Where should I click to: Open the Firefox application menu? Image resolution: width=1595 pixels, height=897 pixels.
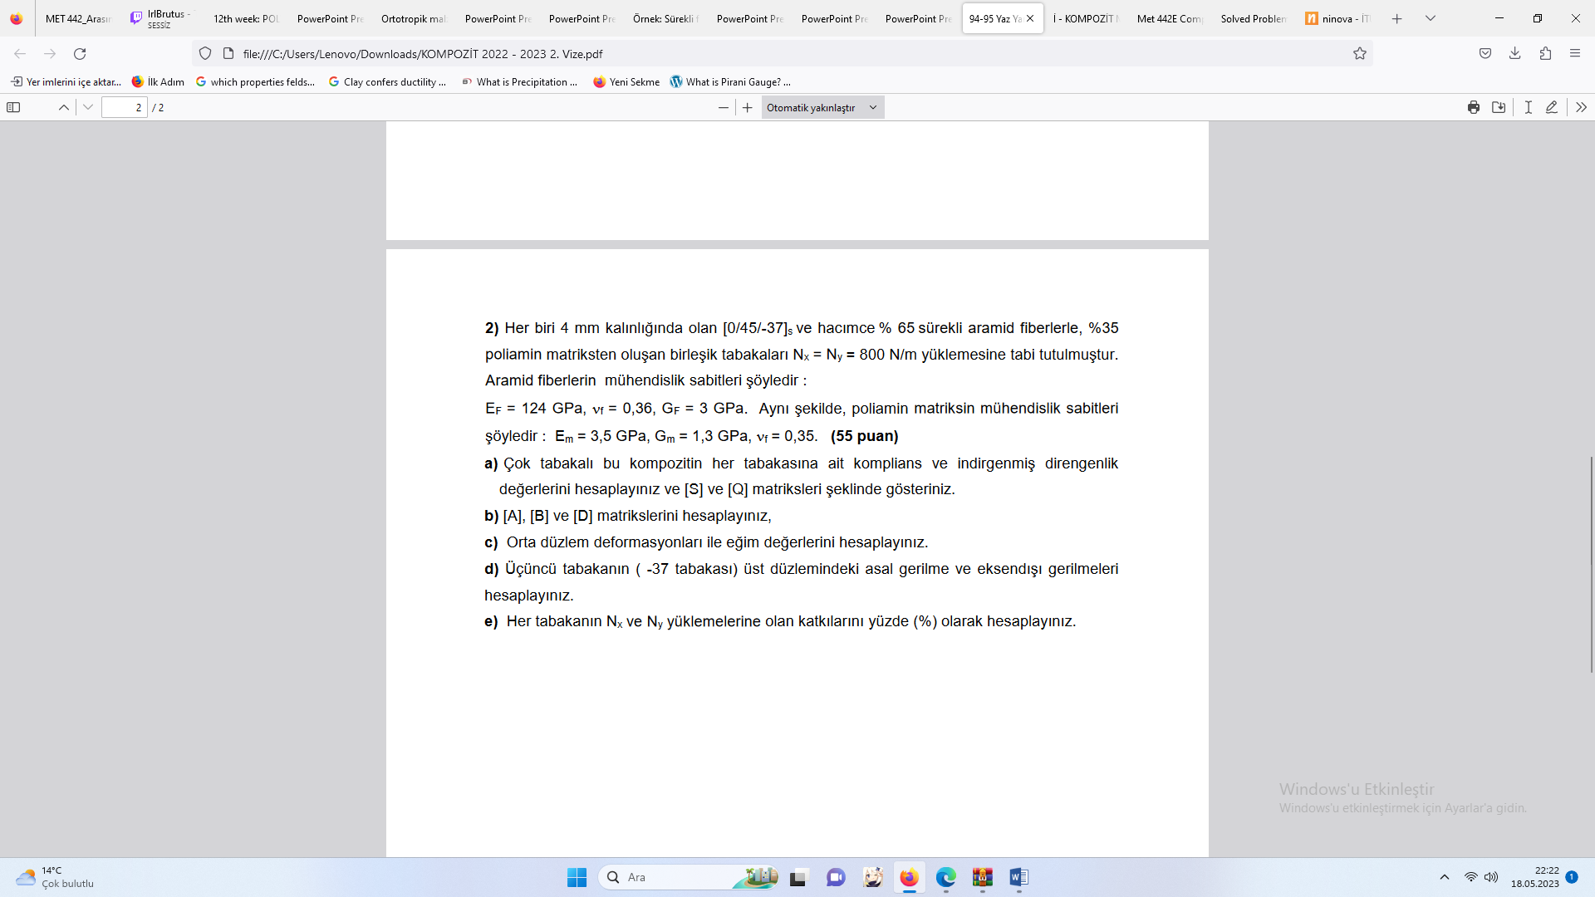coord(1576,53)
